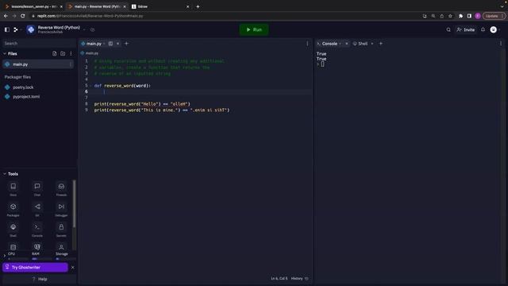The width and height of the screenshot is (508, 286).
Task: Open the Packages tool
Action: click(x=13, y=210)
